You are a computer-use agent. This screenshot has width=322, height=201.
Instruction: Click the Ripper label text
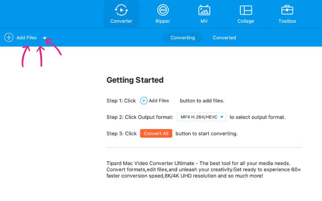point(163,21)
